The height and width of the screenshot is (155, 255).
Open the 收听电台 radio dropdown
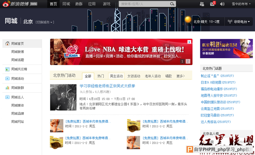tap(238, 21)
